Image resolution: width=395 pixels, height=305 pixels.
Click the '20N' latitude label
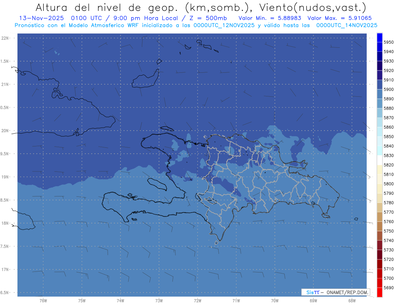tap(5, 131)
